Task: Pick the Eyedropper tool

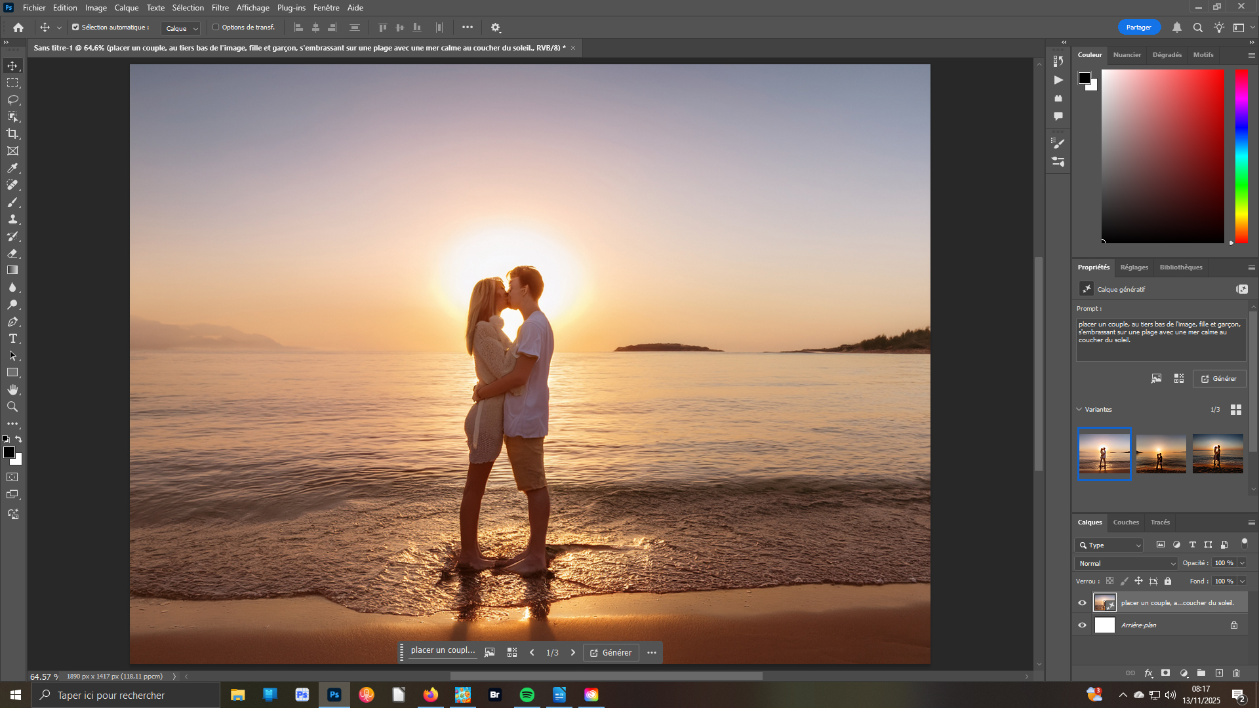Action: [x=12, y=168]
